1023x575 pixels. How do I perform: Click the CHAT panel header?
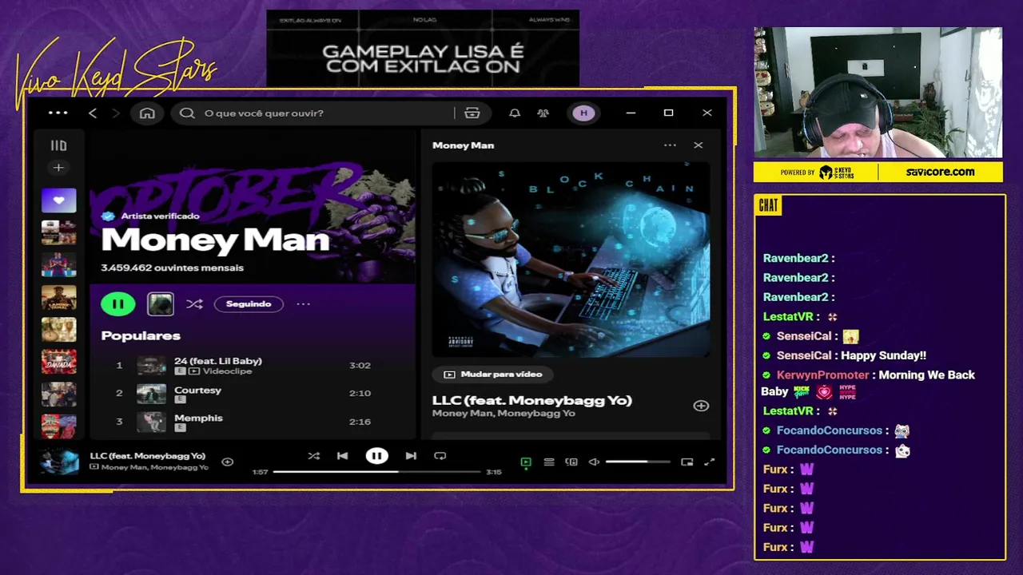click(768, 205)
